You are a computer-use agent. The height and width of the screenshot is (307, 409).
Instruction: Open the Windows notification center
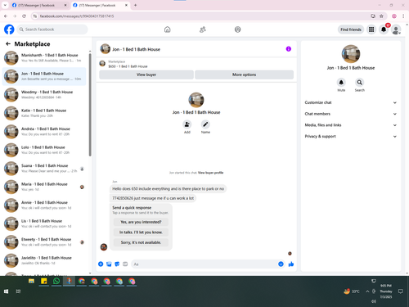(x=400, y=291)
